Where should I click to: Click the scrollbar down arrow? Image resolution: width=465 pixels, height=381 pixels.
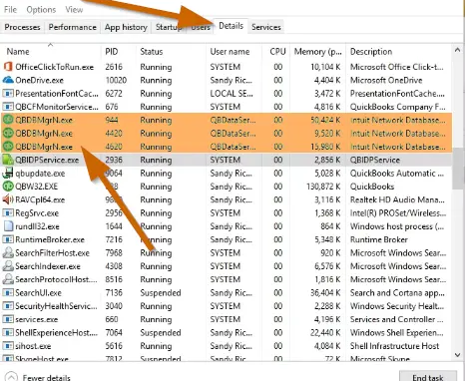458,355
